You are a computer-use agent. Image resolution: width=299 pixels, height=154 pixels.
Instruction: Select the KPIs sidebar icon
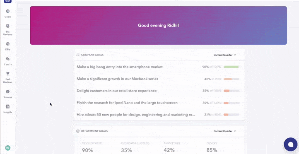click(7, 44)
